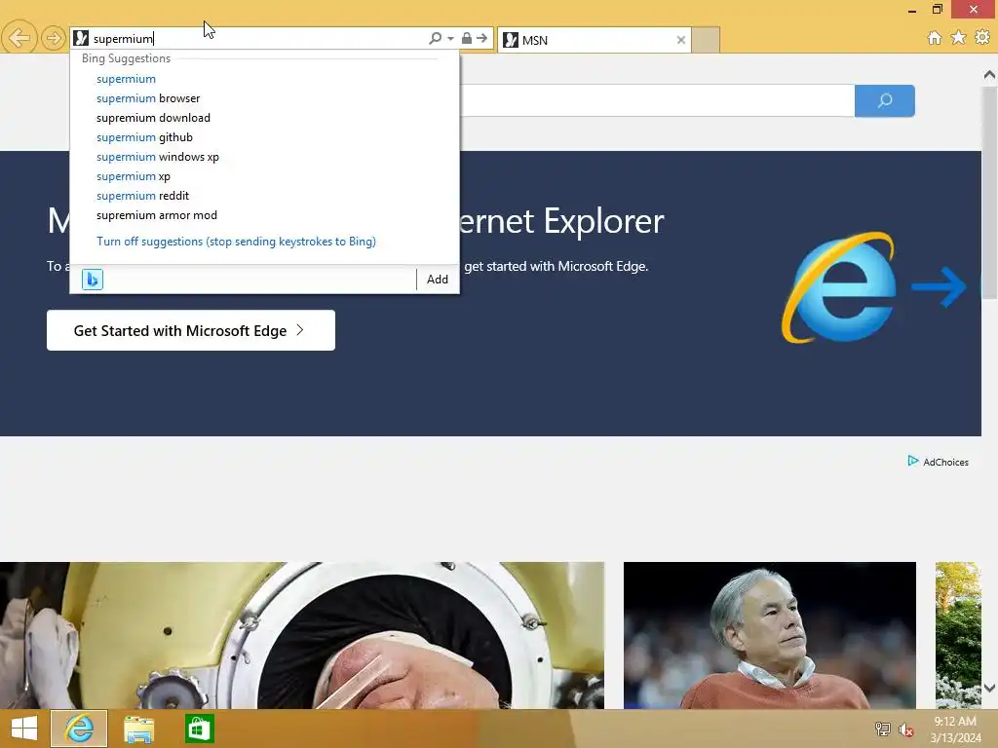Open the address bar autocomplete dropdown arrow
The height and width of the screenshot is (748, 998).
(x=450, y=38)
